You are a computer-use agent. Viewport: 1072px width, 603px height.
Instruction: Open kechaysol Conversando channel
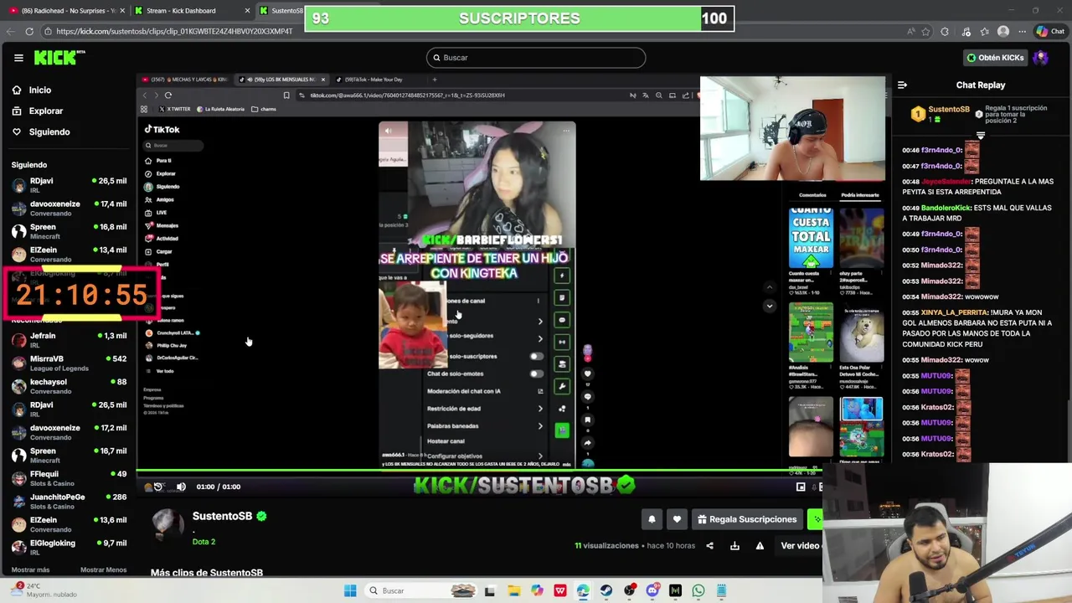point(69,386)
